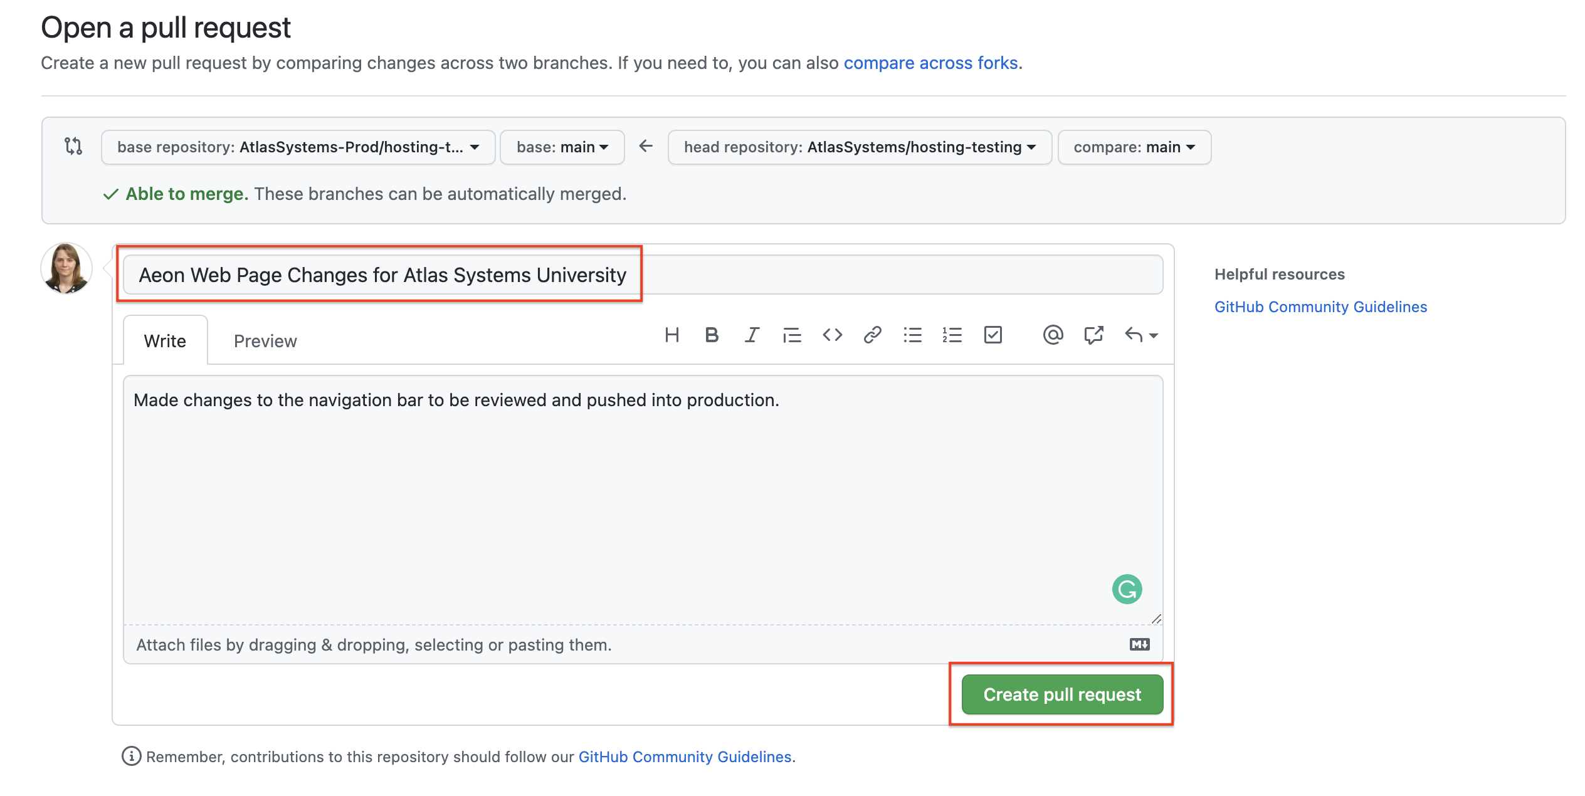Click the info icon beside Remember note

tap(131, 757)
